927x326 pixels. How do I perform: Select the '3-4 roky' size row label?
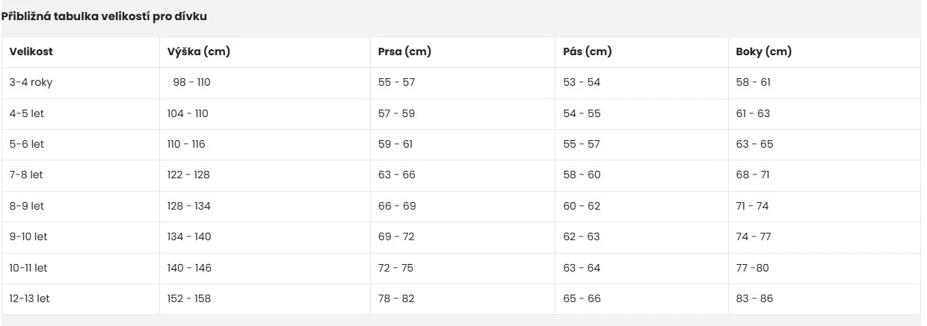click(31, 83)
